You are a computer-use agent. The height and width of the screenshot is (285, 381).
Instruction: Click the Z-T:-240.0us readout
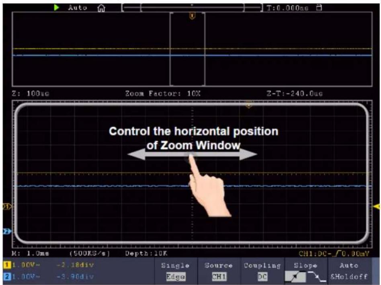295,93
